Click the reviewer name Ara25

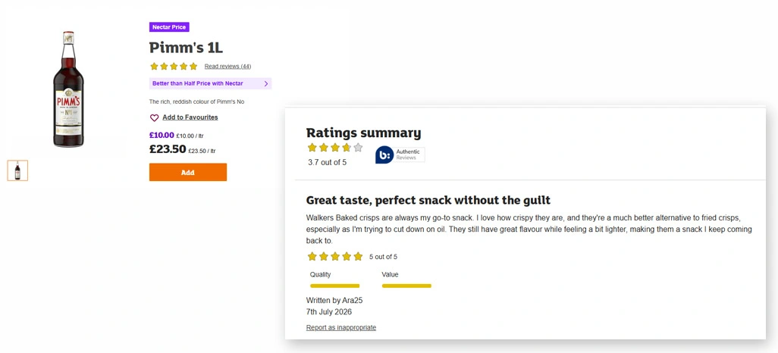coord(353,301)
